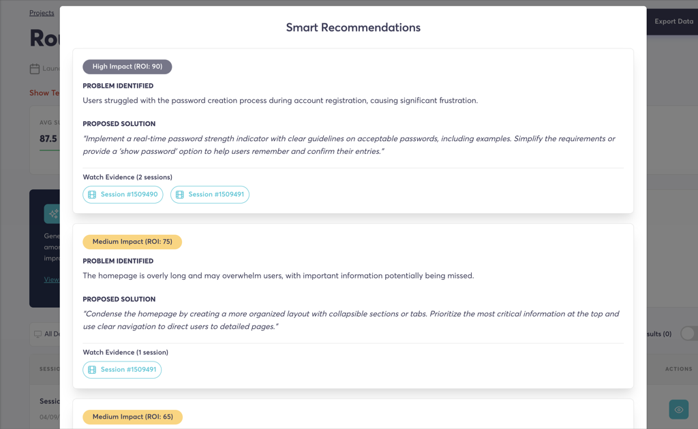Open the View link on the dark card

[x=51, y=279]
